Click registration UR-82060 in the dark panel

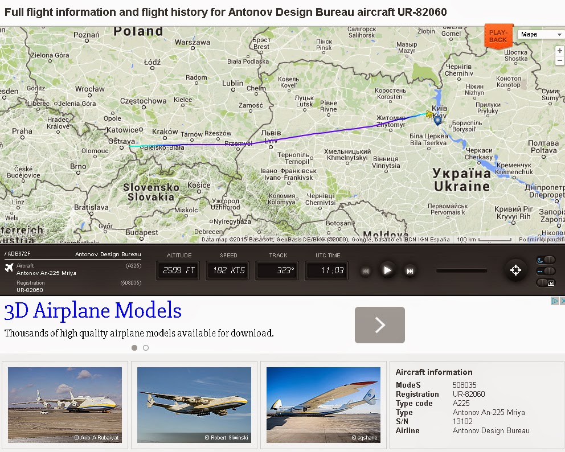[x=30, y=290]
